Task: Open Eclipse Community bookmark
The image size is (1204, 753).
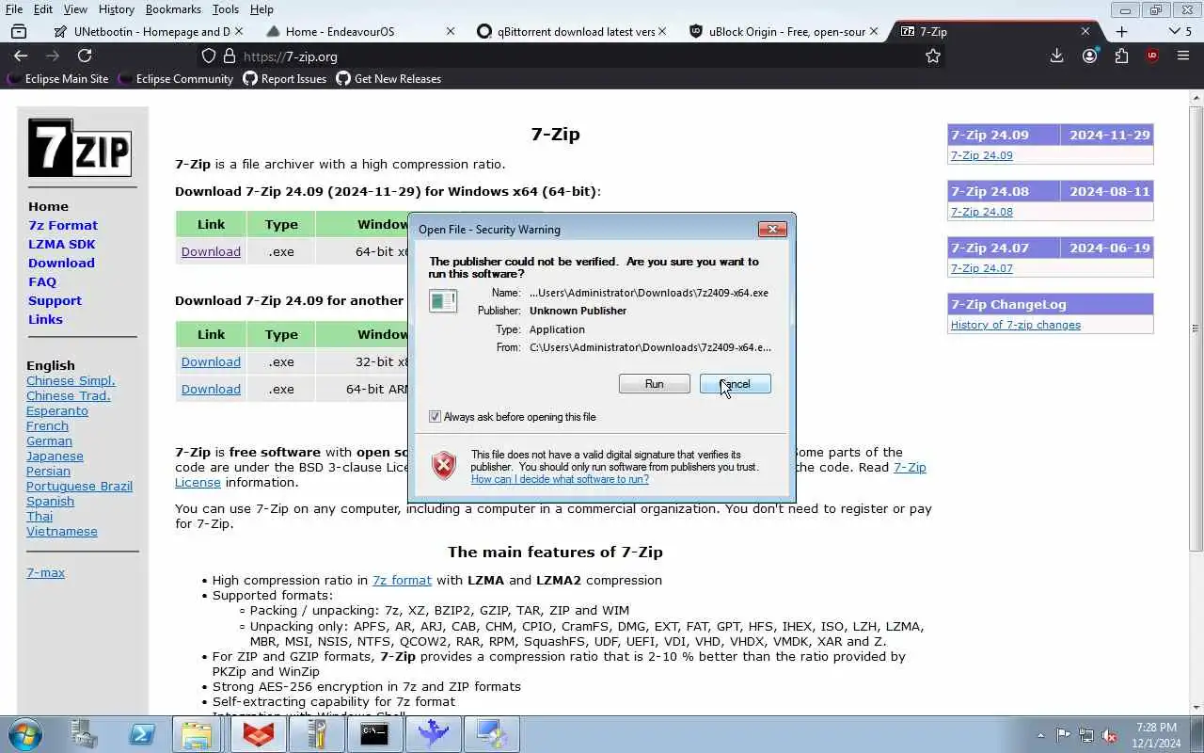Action: pyautogui.click(x=176, y=79)
